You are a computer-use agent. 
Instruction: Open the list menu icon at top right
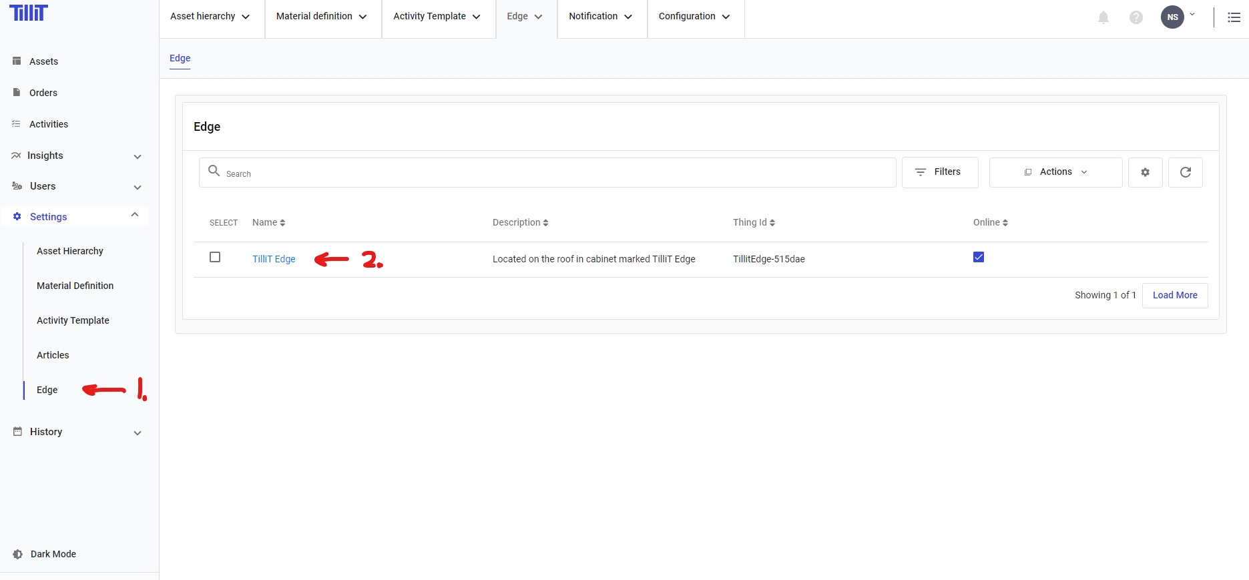point(1234,17)
